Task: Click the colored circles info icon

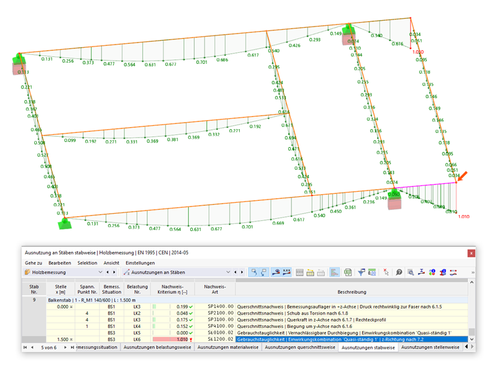Action: [x=432, y=272]
